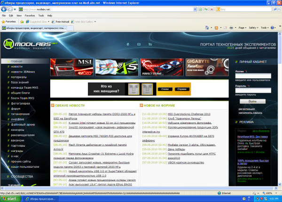Open the recent pages dropdown next to Forward

[15, 9]
